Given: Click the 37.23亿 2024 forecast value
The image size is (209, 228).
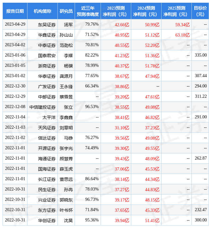Looking at the screenshot, I should 152,128.
